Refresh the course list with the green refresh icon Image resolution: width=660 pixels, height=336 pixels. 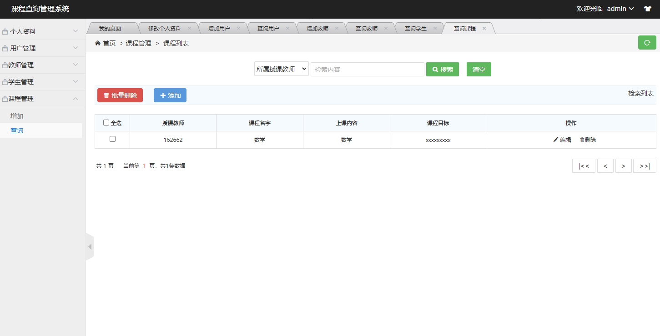click(x=647, y=42)
